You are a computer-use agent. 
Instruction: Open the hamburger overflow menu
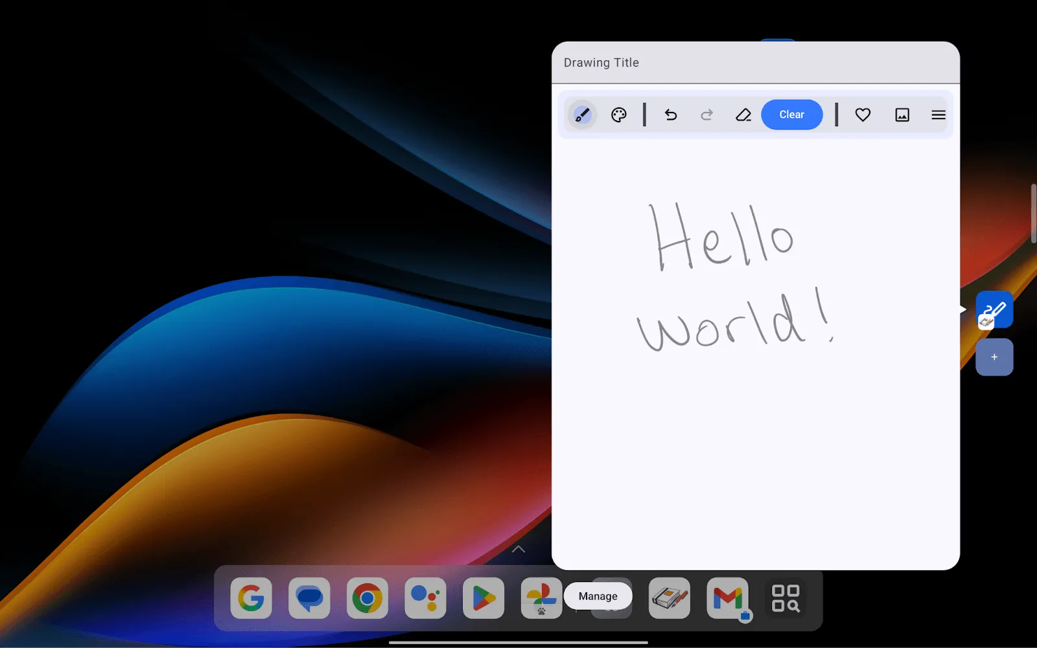[x=938, y=115]
